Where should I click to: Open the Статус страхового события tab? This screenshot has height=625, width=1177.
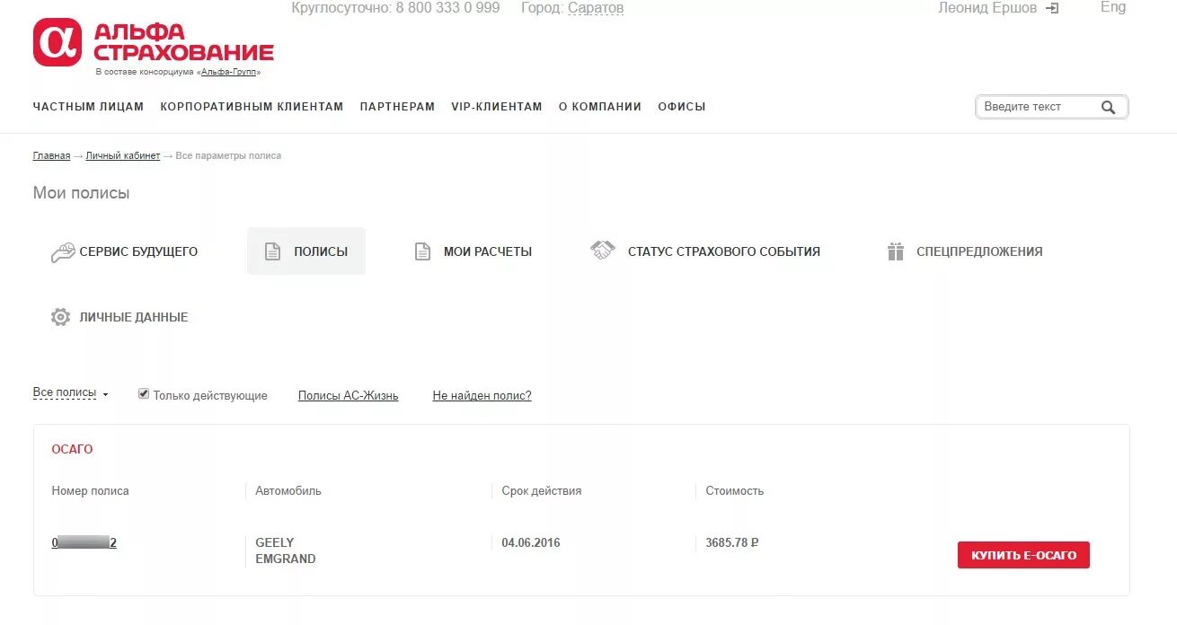pos(705,252)
